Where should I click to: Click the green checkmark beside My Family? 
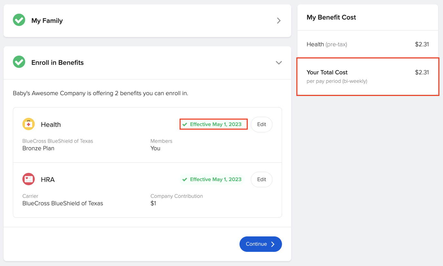pyautogui.click(x=19, y=20)
